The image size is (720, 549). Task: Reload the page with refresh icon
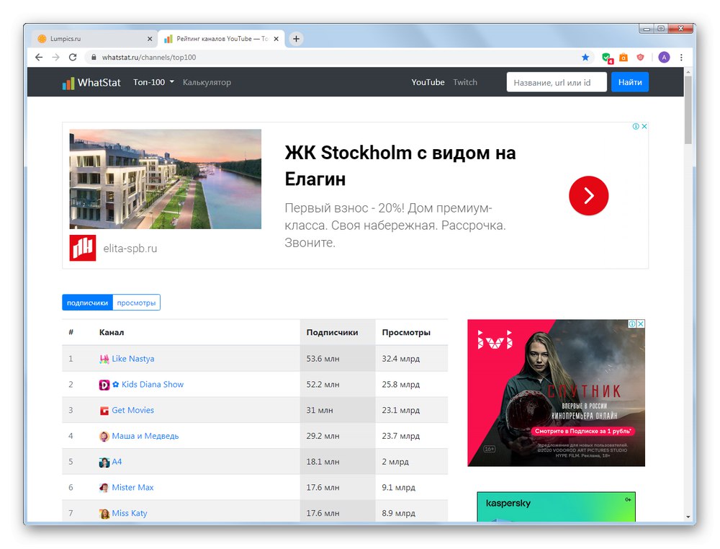tap(73, 57)
